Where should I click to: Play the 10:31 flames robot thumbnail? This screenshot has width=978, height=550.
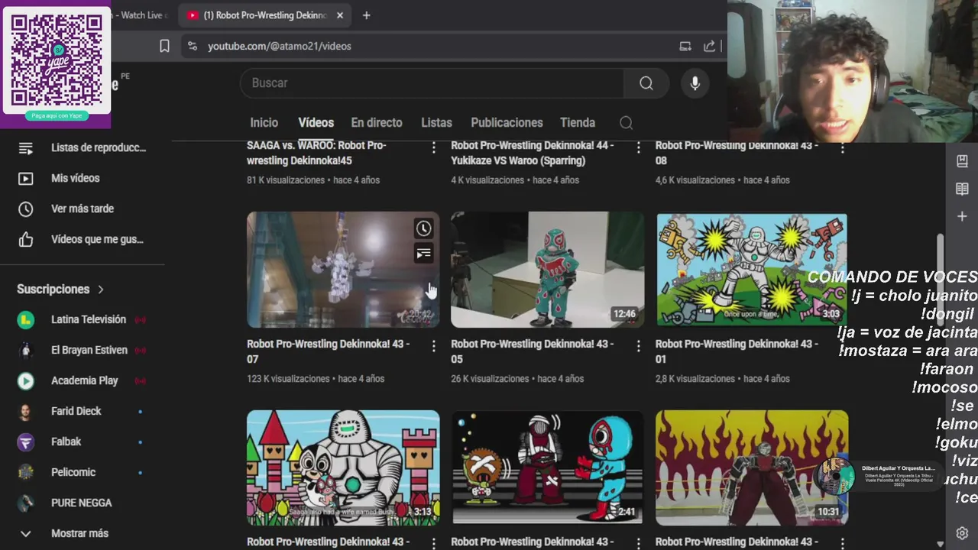pyautogui.click(x=752, y=467)
